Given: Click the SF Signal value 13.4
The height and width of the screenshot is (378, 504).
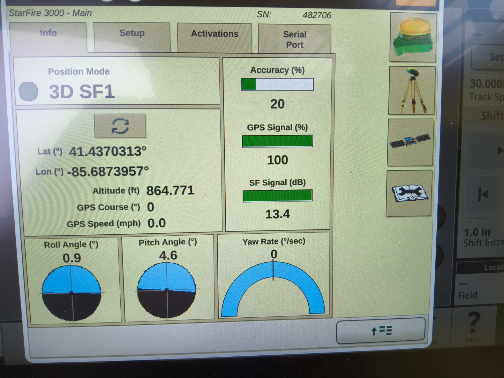Looking at the screenshot, I should (x=278, y=214).
